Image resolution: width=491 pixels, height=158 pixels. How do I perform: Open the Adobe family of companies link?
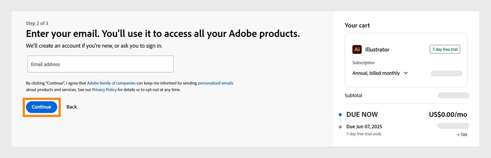point(111,83)
